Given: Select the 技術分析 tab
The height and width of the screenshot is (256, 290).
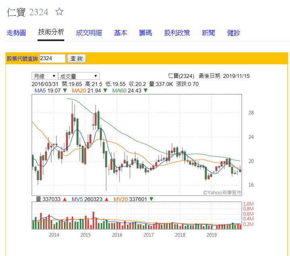Looking at the screenshot, I should [51, 32].
